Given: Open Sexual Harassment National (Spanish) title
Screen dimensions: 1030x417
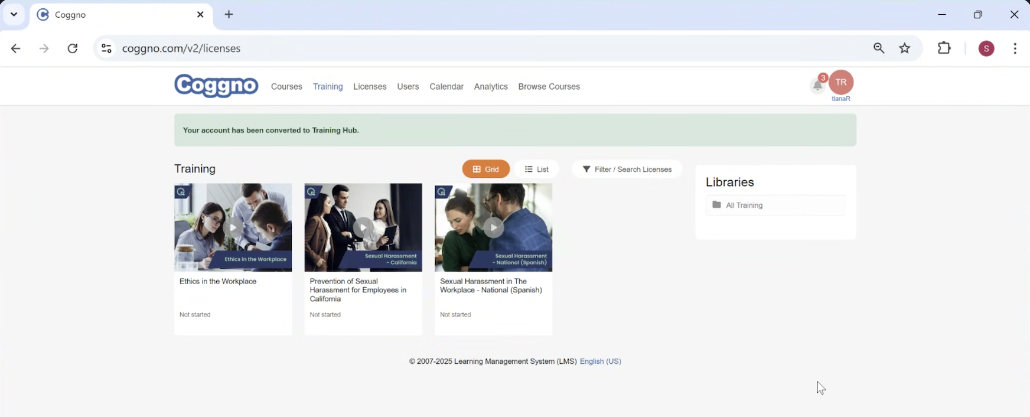Looking at the screenshot, I should click(491, 286).
